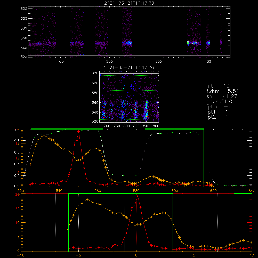Click x-axis label -10 on bottom plot
Viewport: 258px width, 258px height.
coord(21,255)
